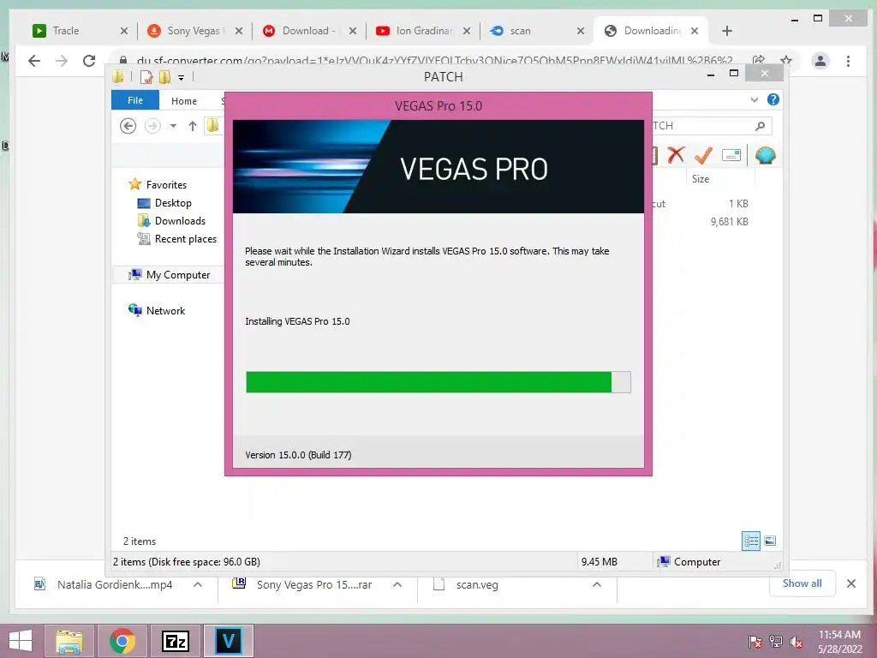Click New folder icon in quick access toolbar
This screenshot has width=877, height=658.
point(164,76)
